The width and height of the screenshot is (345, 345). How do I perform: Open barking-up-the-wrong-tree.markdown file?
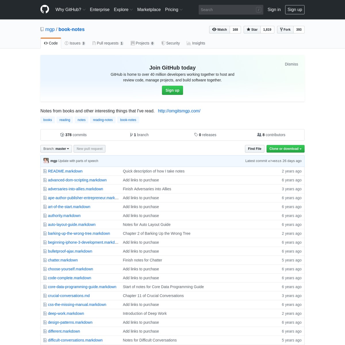click(x=79, y=233)
